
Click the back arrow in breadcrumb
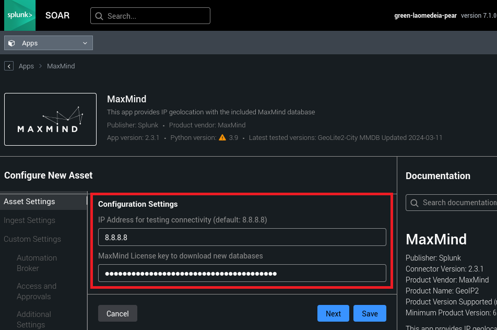[x=9, y=66]
